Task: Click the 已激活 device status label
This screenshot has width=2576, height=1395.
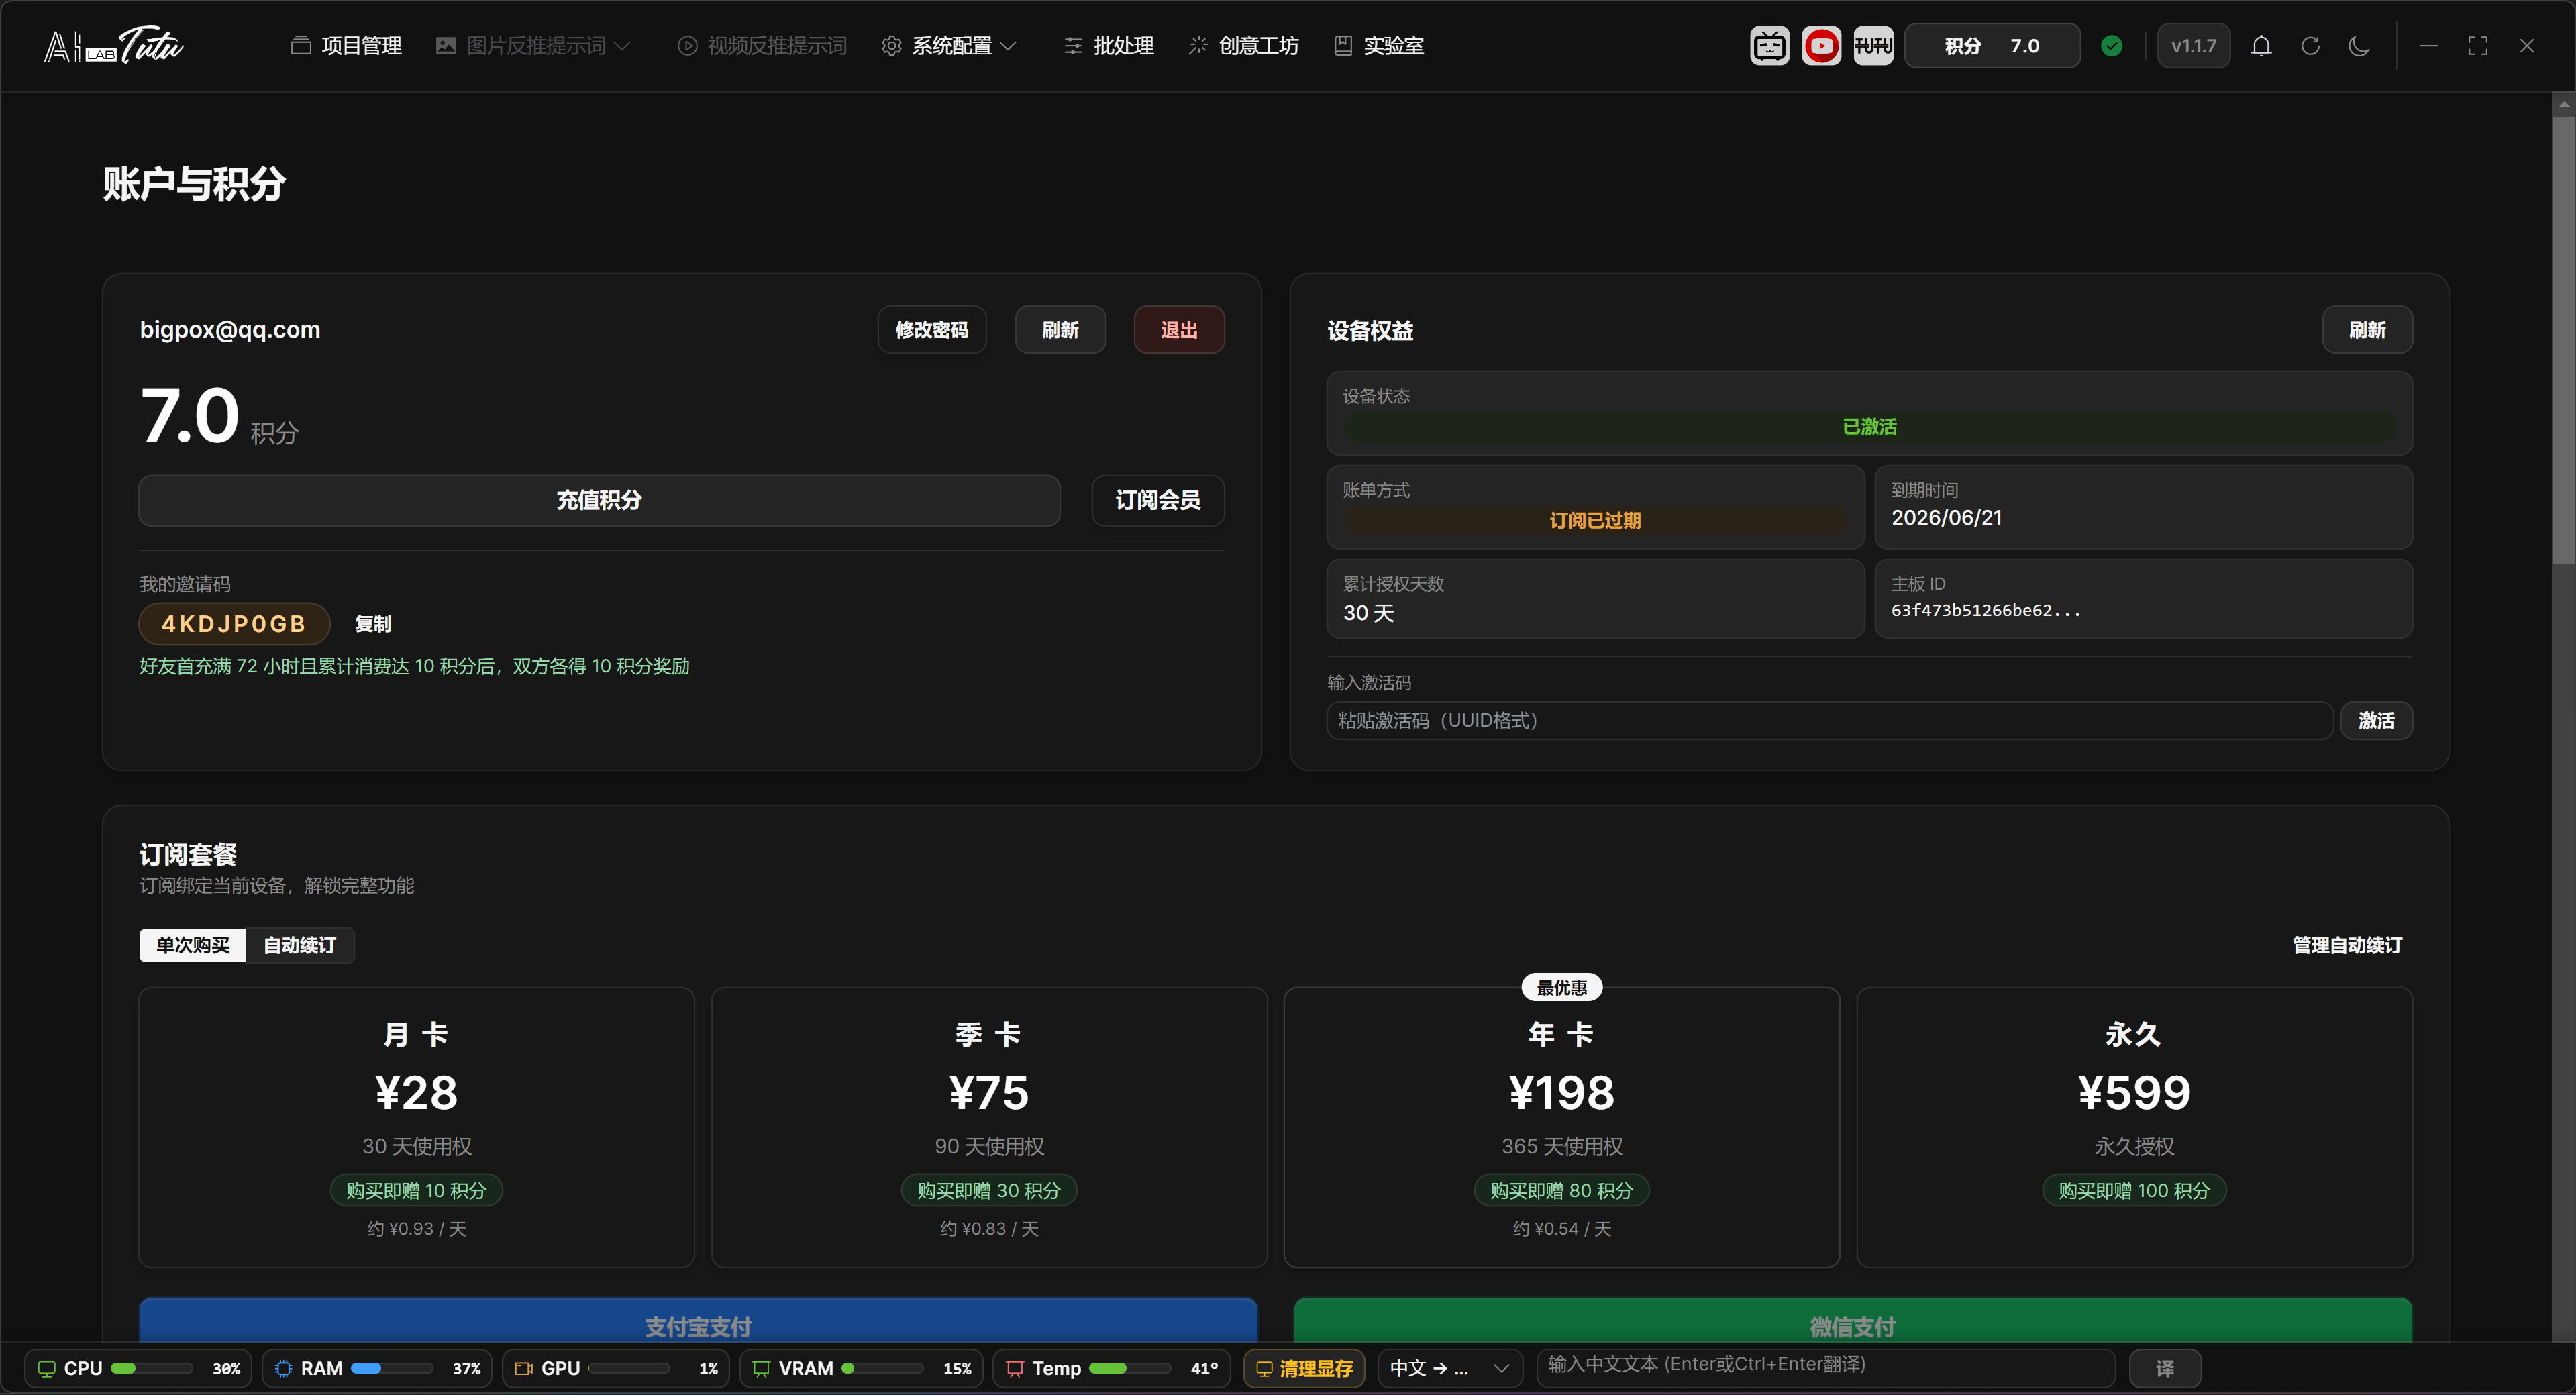Action: [x=1869, y=426]
